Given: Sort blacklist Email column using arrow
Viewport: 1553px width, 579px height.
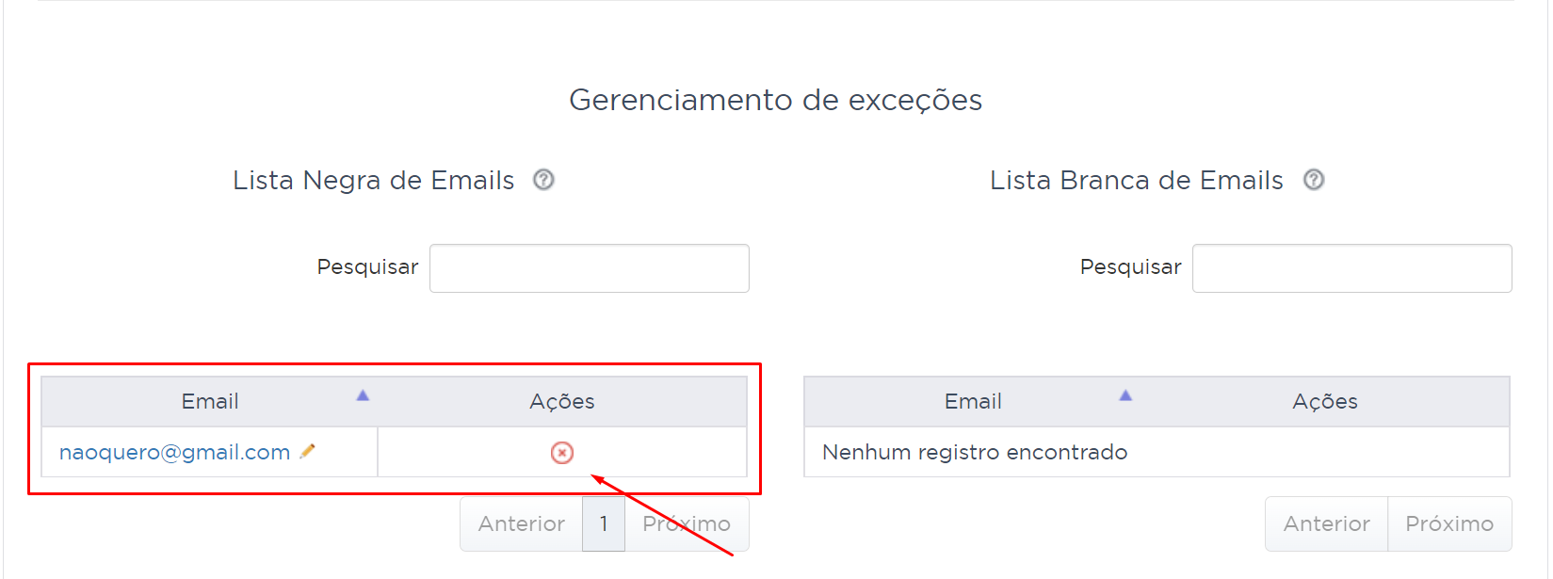Looking at the screenshot, I should click(363, 395).
